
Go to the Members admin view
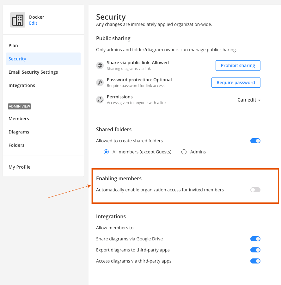click(x=19, y=118)
